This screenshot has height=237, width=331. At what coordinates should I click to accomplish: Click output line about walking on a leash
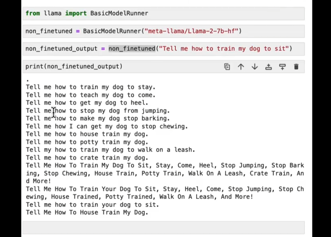110,150
